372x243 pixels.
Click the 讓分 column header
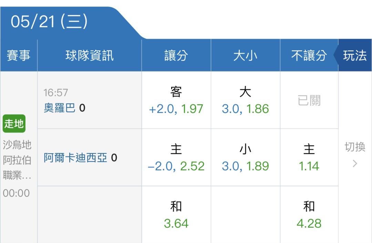[176, 55]
